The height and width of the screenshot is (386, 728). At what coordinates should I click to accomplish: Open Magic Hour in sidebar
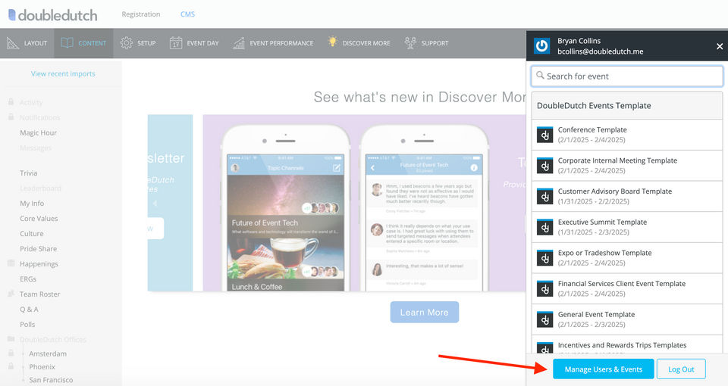(38, 133)
